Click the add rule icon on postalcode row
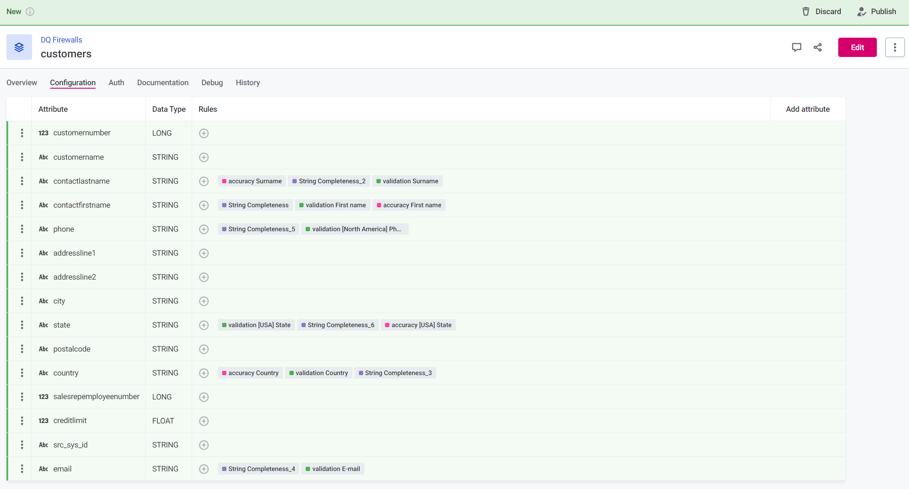Screen dimensions: 909x489 [204, 349]
